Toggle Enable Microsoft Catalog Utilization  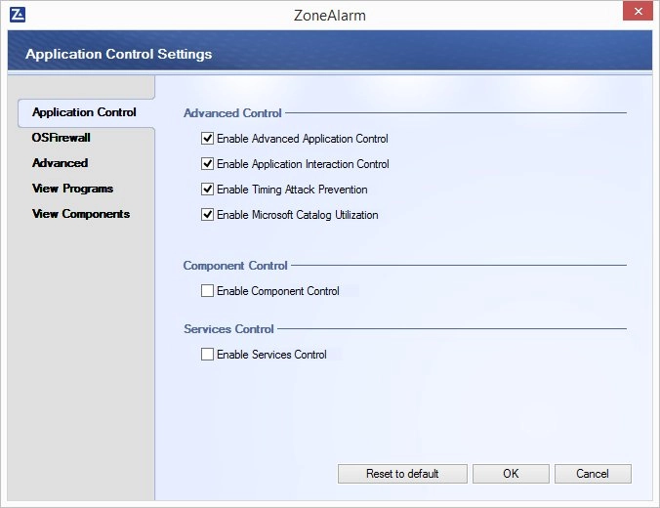pos(207,214)
